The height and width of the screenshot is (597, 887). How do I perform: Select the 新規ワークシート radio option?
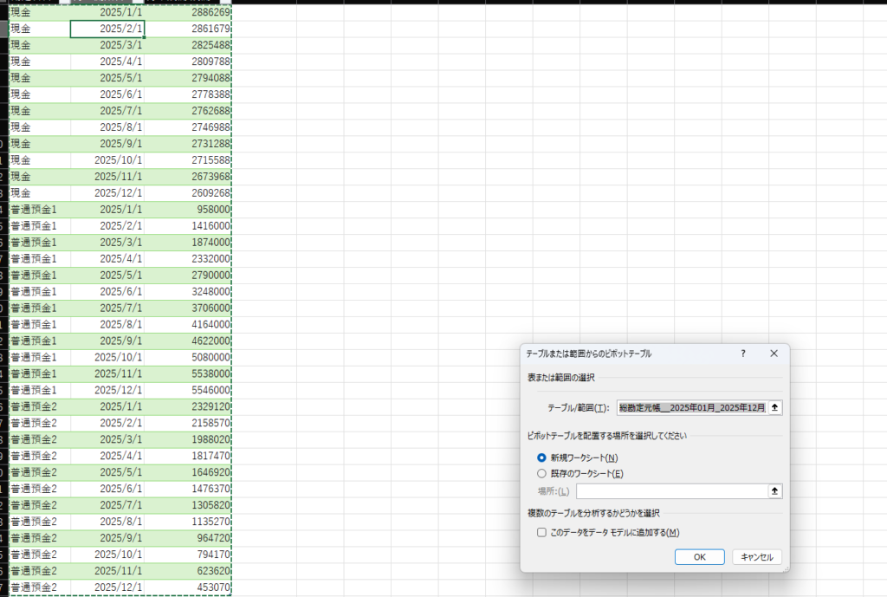[x=542, y=457]
